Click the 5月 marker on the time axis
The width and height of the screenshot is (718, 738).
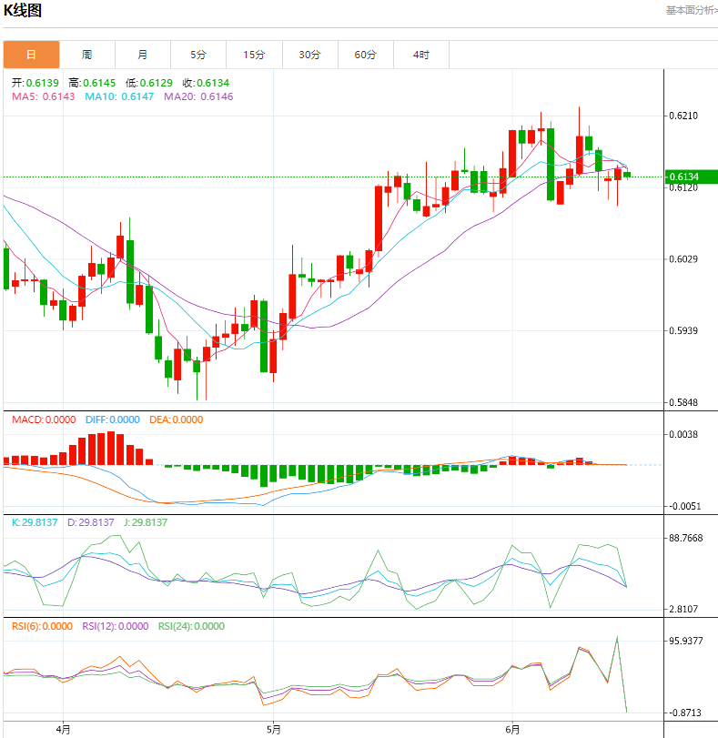pyautogui.click(x=274, y=729)
